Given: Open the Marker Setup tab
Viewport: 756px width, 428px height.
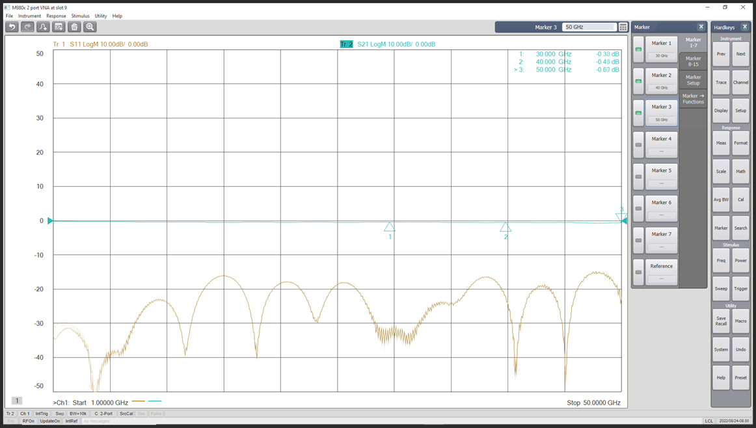Looking at the screenshot, I should (694, 80).
